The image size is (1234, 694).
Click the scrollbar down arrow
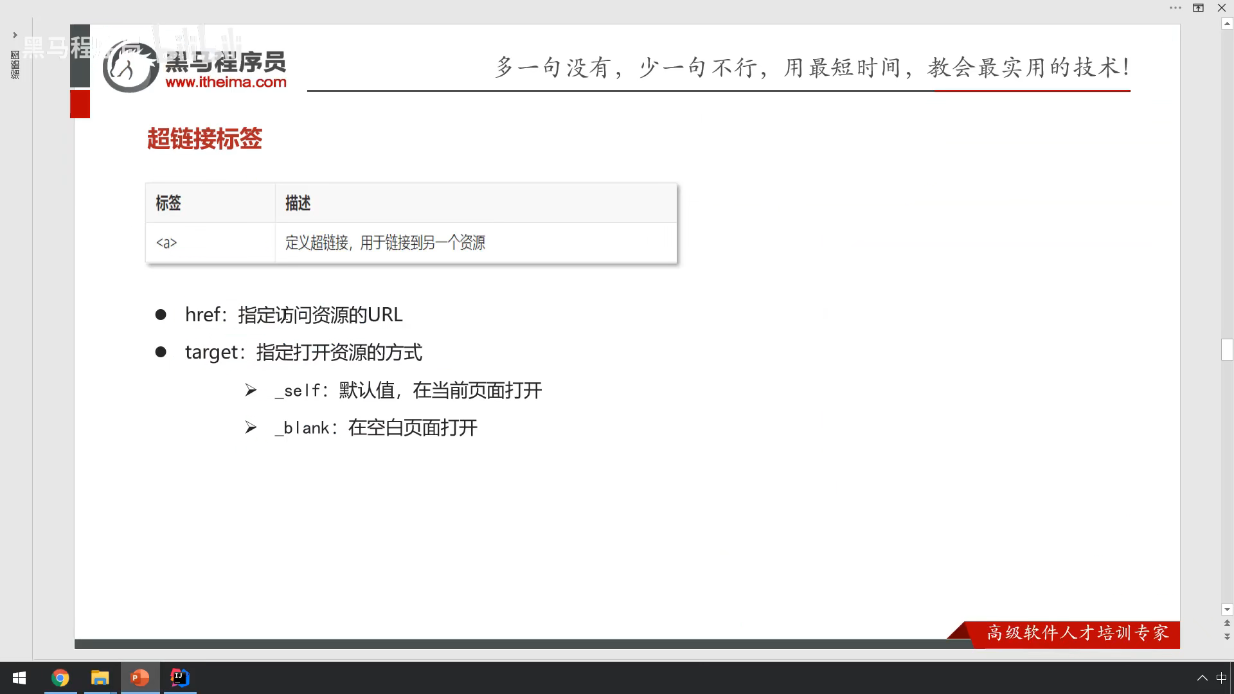[1227, 609]
